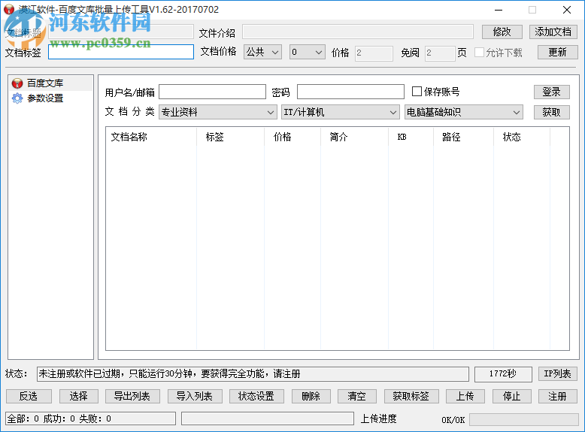The height and width of the screenshot is (432, 585).
Task: Toggle the 允许下载 checkbox
Action: pos(479,52)
